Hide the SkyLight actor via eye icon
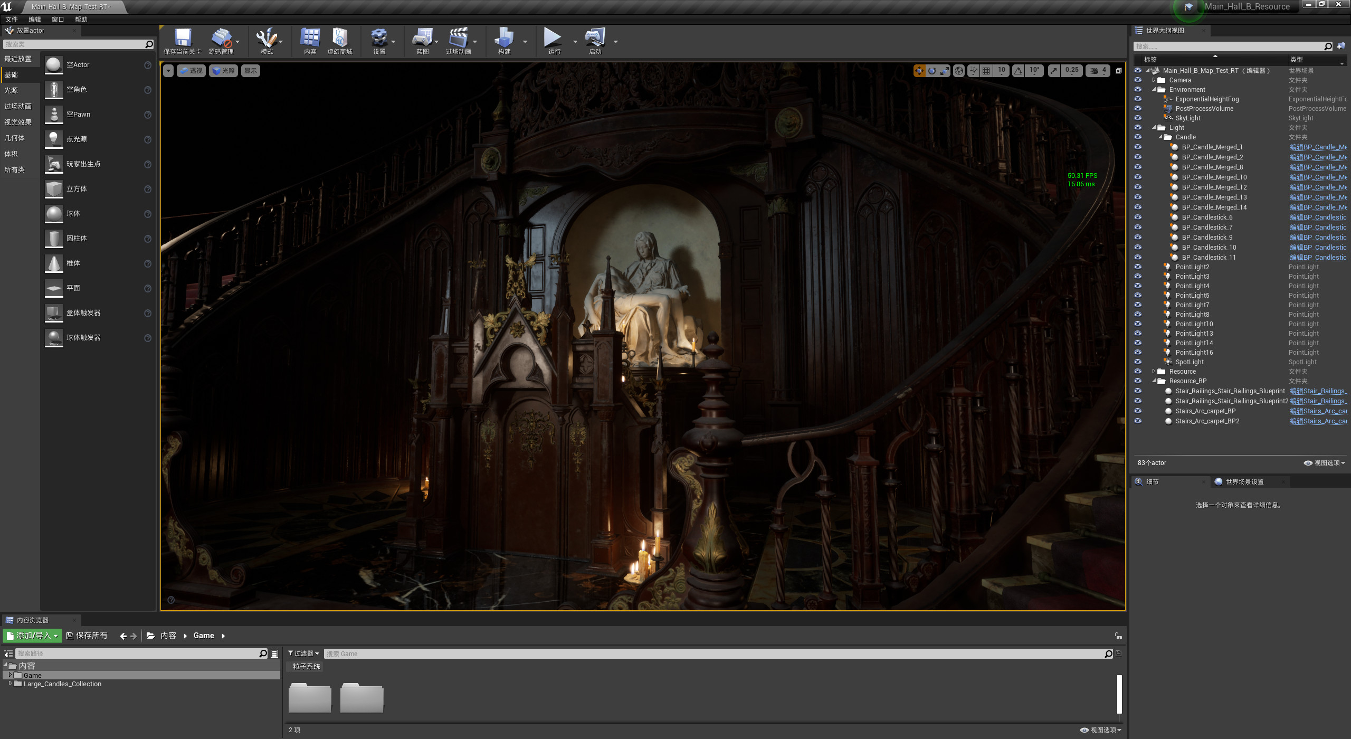The image size is (1351, 739). (x=1138, y=118)
